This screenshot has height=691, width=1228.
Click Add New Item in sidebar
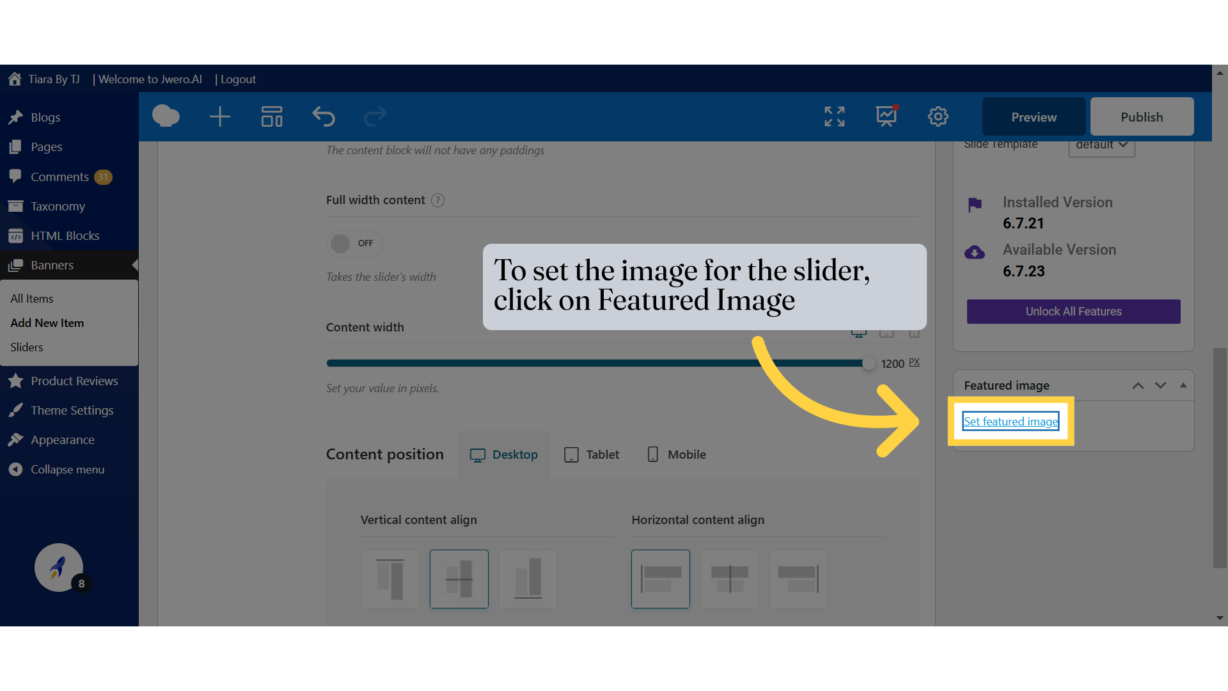click(x=47, y=323)
